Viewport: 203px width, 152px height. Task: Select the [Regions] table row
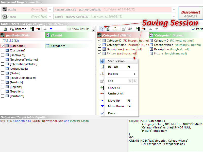tap(16, 87)
